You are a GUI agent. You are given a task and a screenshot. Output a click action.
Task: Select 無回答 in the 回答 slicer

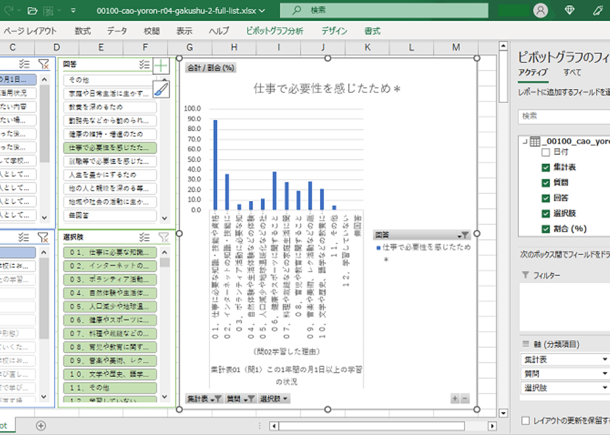pos(110,215)
